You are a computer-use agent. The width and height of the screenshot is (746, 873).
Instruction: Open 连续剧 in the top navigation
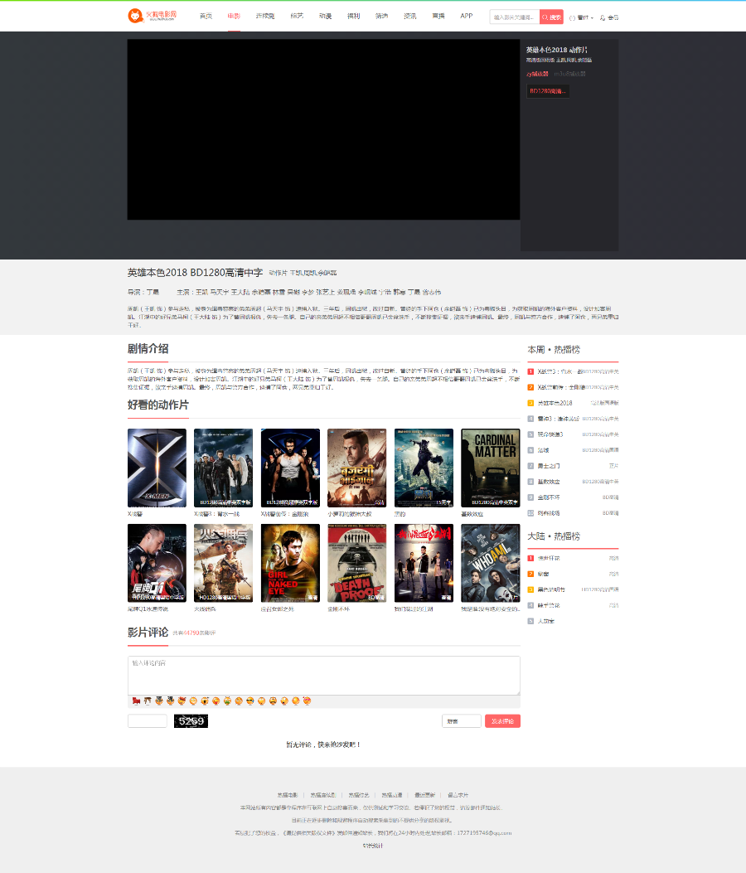pyautogui.click(x=265, y=16)
